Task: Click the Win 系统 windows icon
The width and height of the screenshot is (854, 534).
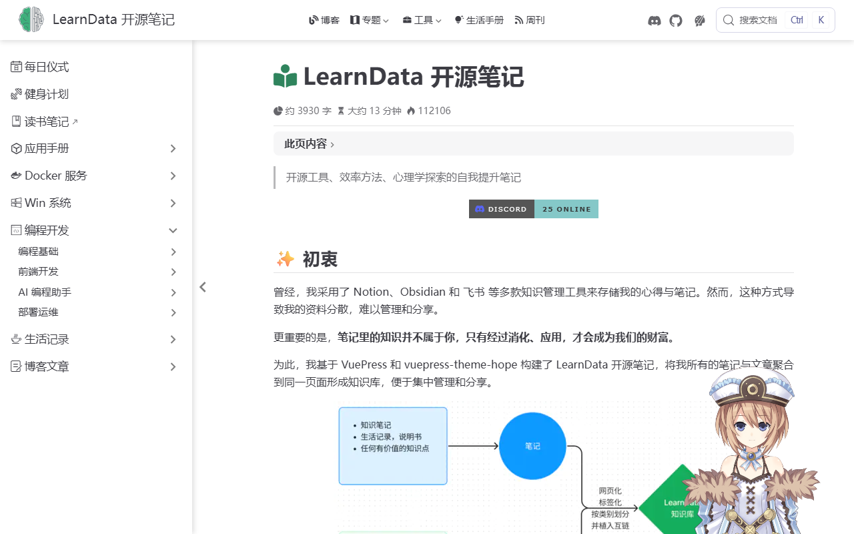Action: pyautogui.click(x=16, y=203)
